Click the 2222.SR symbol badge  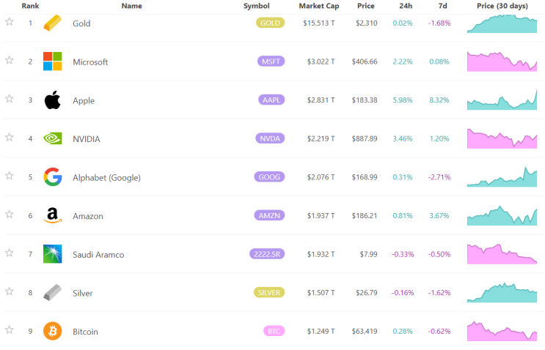(266, 254)
